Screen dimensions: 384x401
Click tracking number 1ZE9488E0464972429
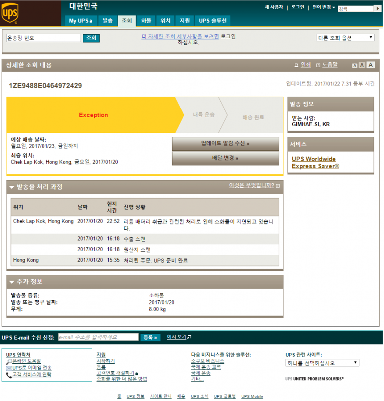point(45,85)
